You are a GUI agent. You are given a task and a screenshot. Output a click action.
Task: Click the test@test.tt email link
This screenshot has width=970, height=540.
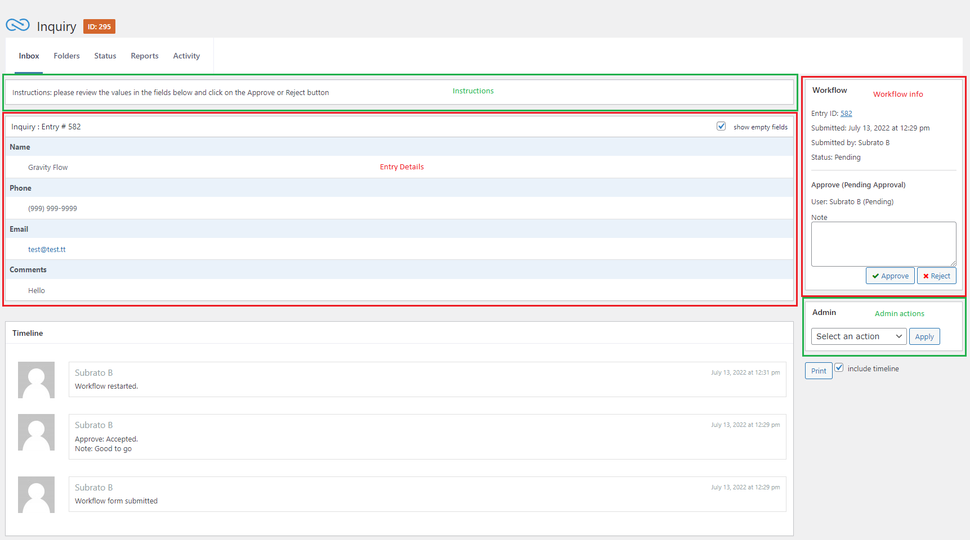point(47,249)
